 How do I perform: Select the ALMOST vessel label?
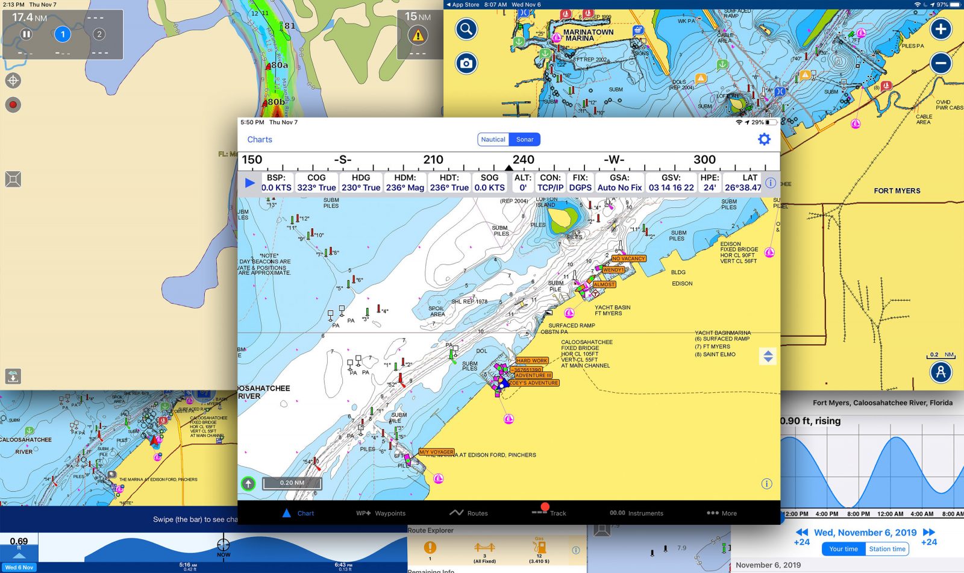tap(604, 284)
